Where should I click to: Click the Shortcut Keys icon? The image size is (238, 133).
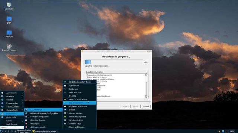[65, 124]
